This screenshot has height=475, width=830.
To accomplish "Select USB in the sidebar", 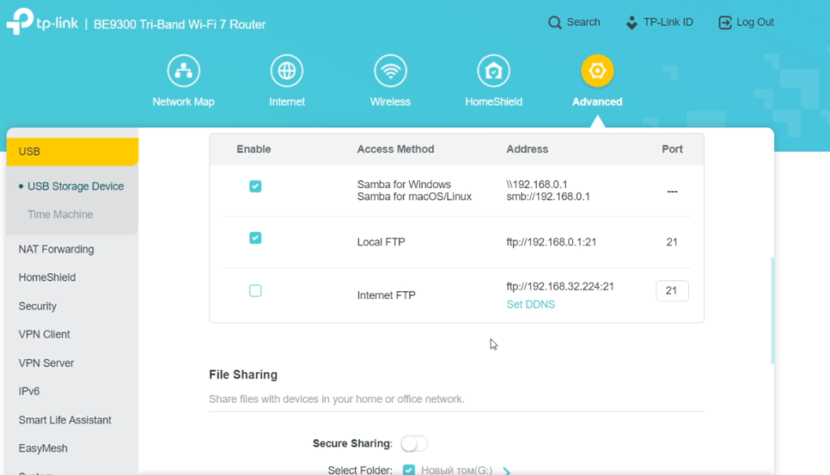I will tap(72, 152).
